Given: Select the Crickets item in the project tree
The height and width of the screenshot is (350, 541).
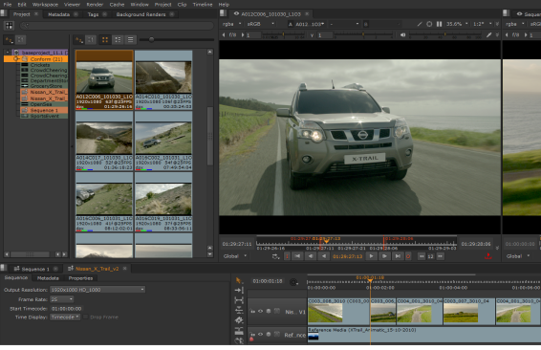Looking at the screenshot, I should pos(40,65).
